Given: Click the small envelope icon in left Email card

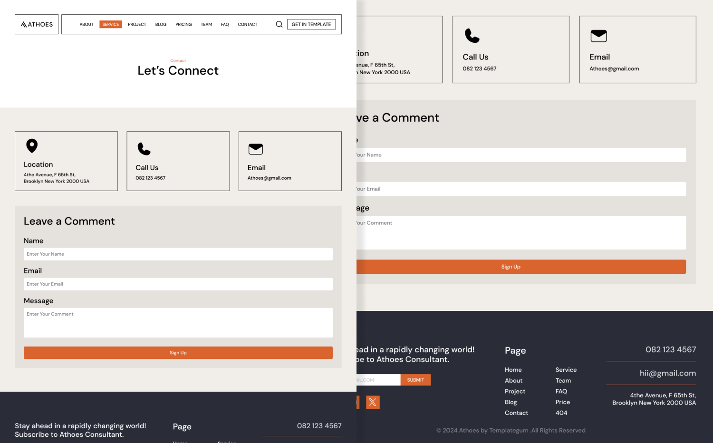Looking at the screenshot, I should pyautogui.click(x=256, y=149).
